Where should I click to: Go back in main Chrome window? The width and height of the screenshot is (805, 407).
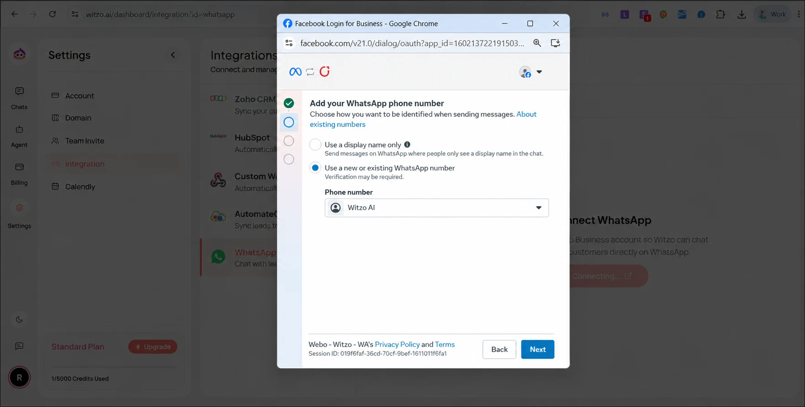pyautogui.click(x=15, y=14)
